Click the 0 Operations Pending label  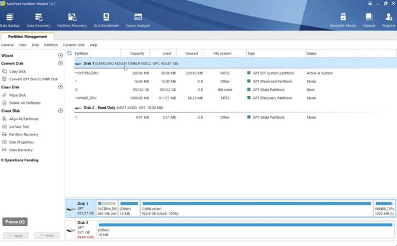coord(20,160)
